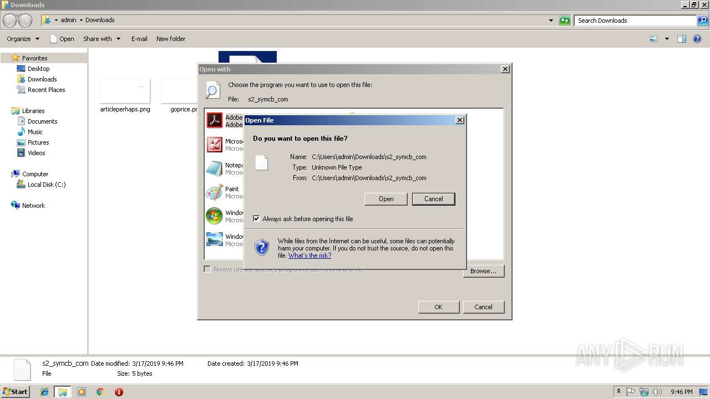Select the Notepad program icon

pyautogui.click(x=214, y=168)
